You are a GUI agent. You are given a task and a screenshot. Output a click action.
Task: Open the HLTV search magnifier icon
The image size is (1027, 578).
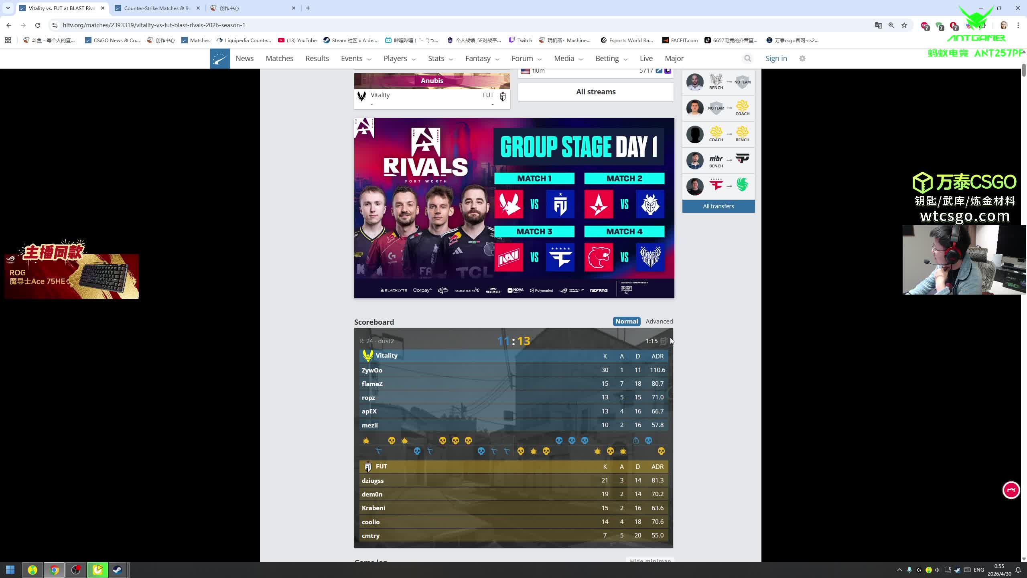click(747, 59)
